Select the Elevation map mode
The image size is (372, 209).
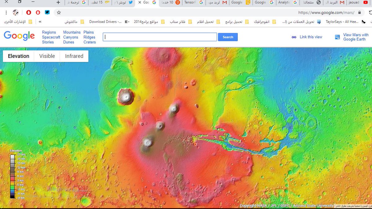tap(19, 56)
